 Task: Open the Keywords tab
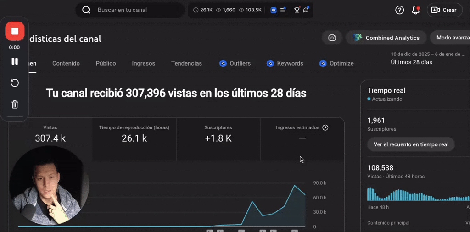pos(285,63)
